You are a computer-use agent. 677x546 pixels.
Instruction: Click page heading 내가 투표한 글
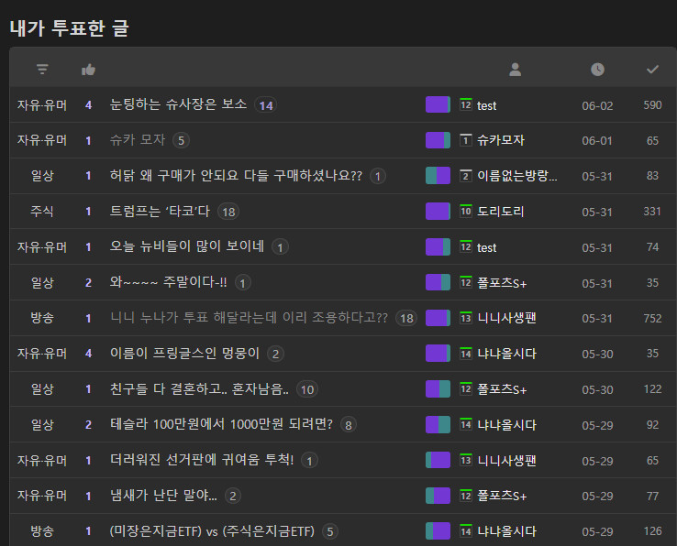70,28
